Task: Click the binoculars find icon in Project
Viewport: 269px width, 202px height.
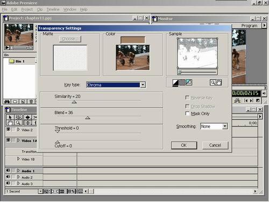Action: point(7,102)
